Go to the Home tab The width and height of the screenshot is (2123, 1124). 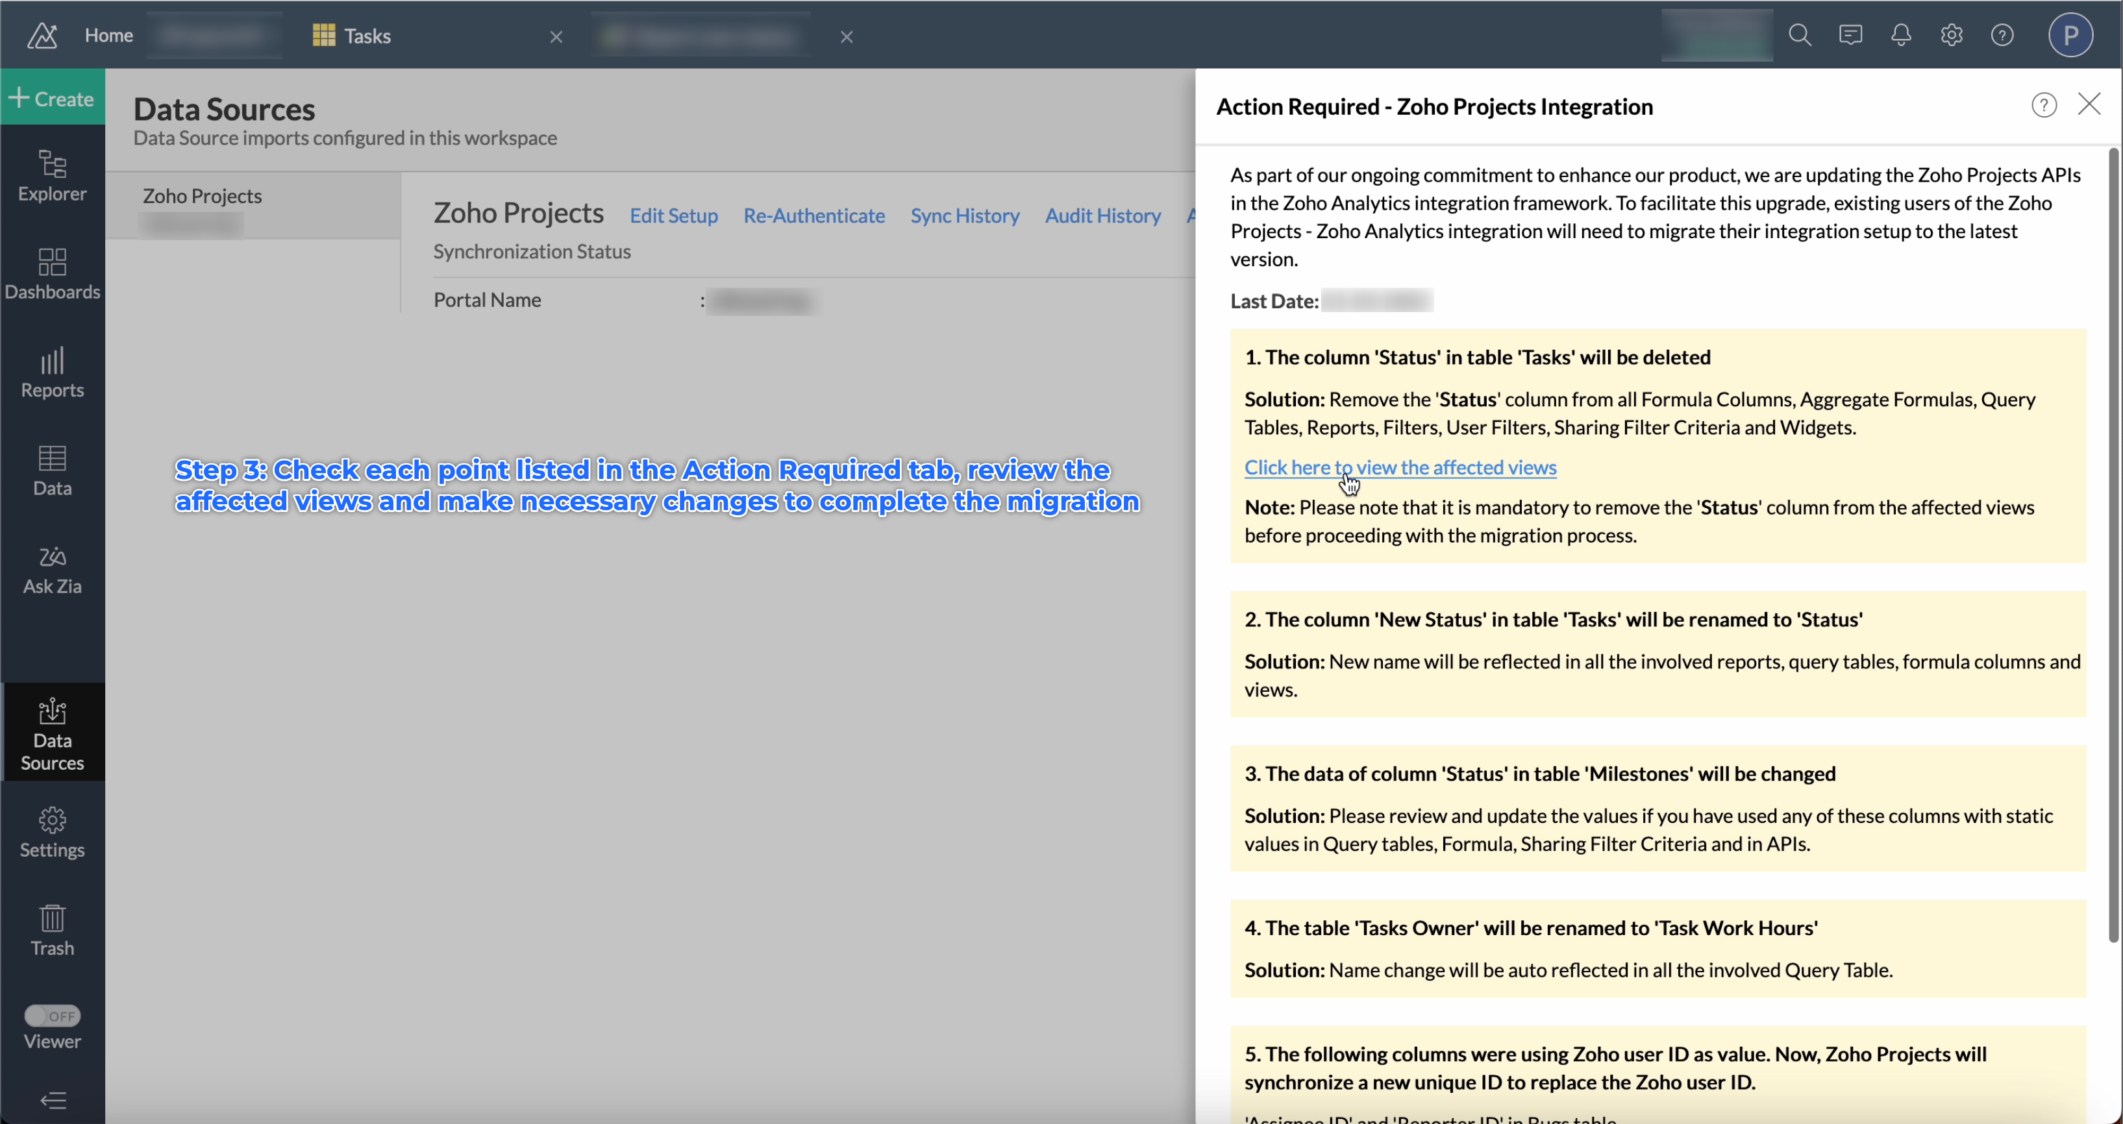point(108,36)
